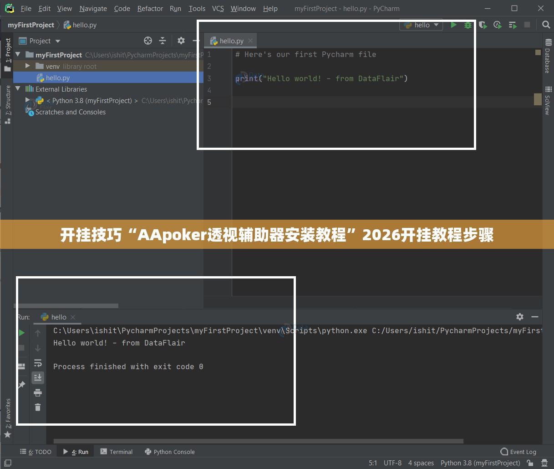Clear console output with the trash icon
This screenshot has height=469, width=554.
[x=38, y=407]
